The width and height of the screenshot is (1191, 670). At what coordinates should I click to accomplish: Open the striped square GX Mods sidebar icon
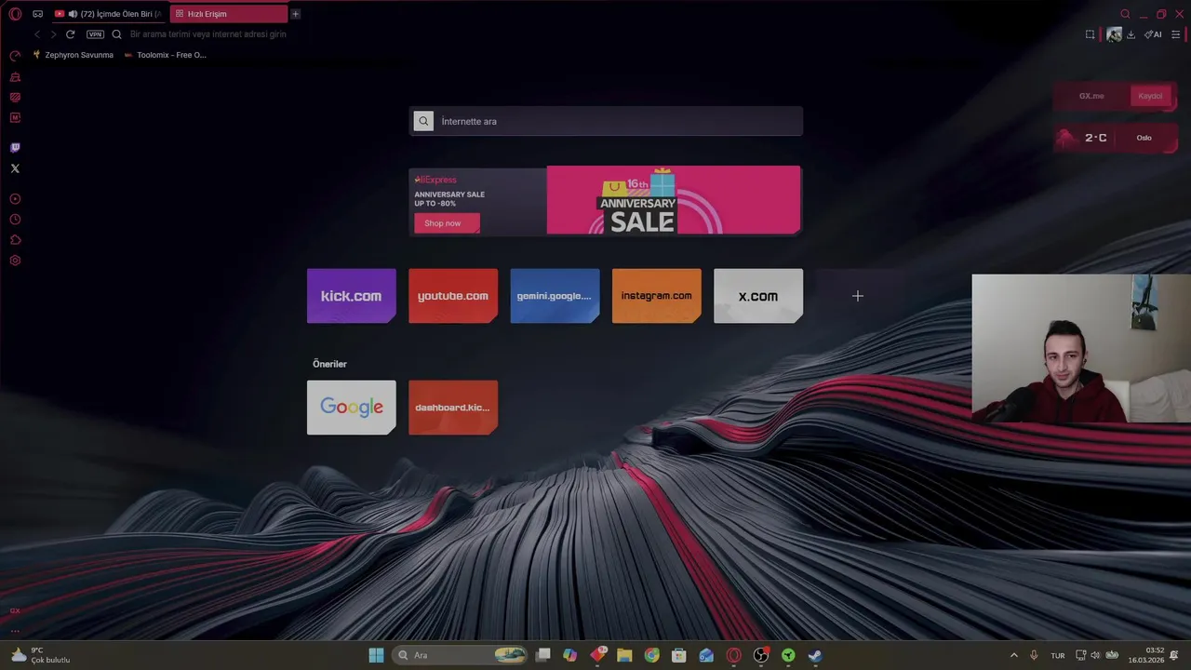click(15, 97)
